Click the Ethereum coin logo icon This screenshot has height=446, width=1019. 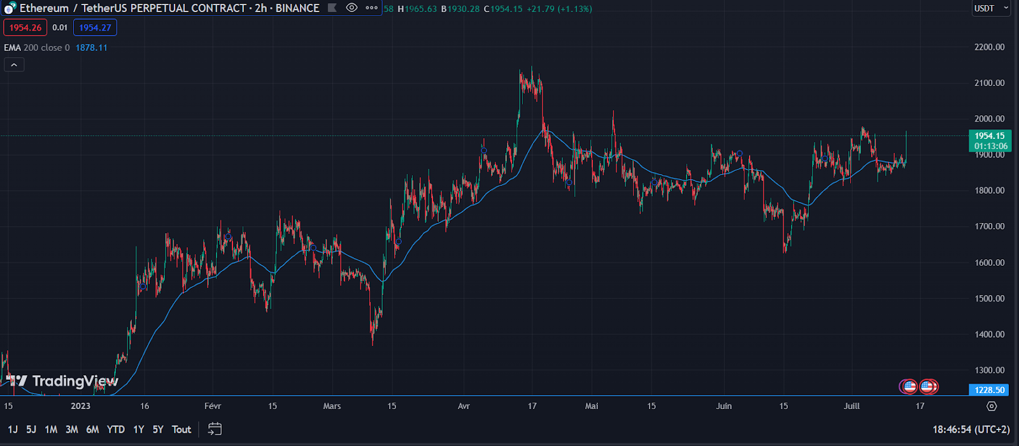point(10,9)
